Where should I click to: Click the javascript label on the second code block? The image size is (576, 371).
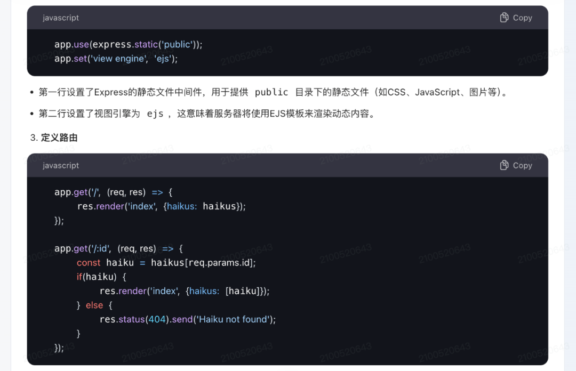(x=60, y=165)
